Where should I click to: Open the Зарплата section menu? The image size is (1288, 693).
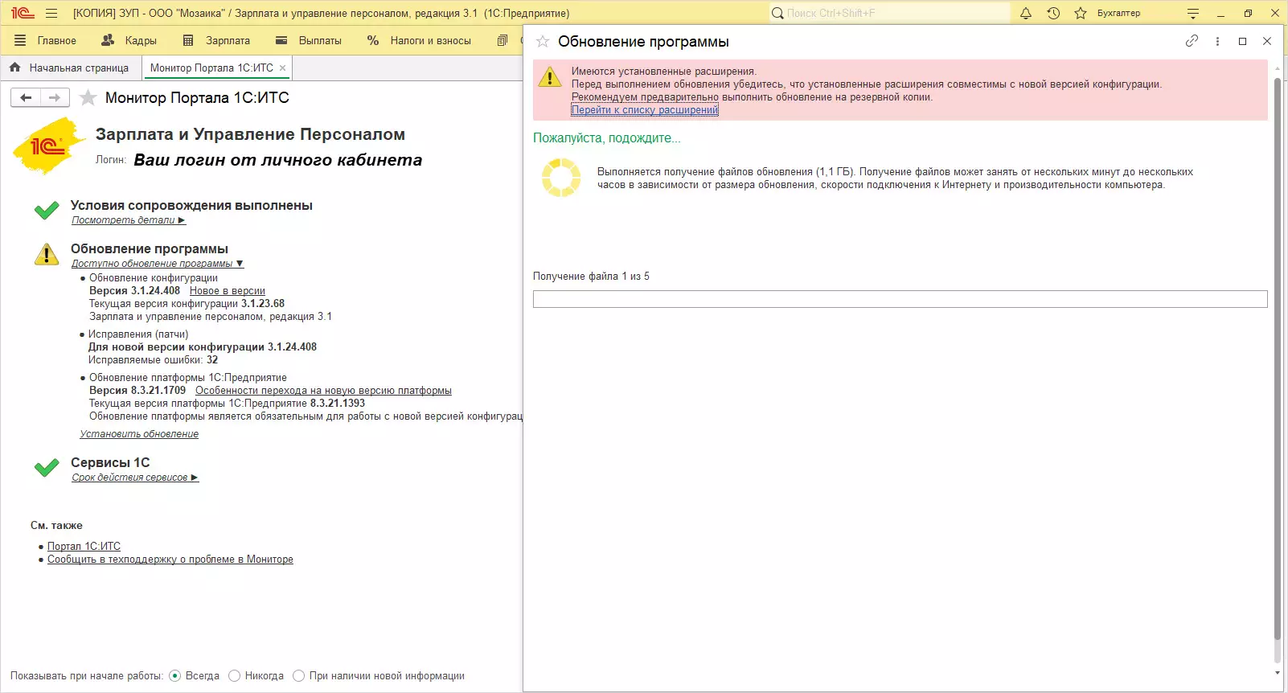(x=228, y=40)
